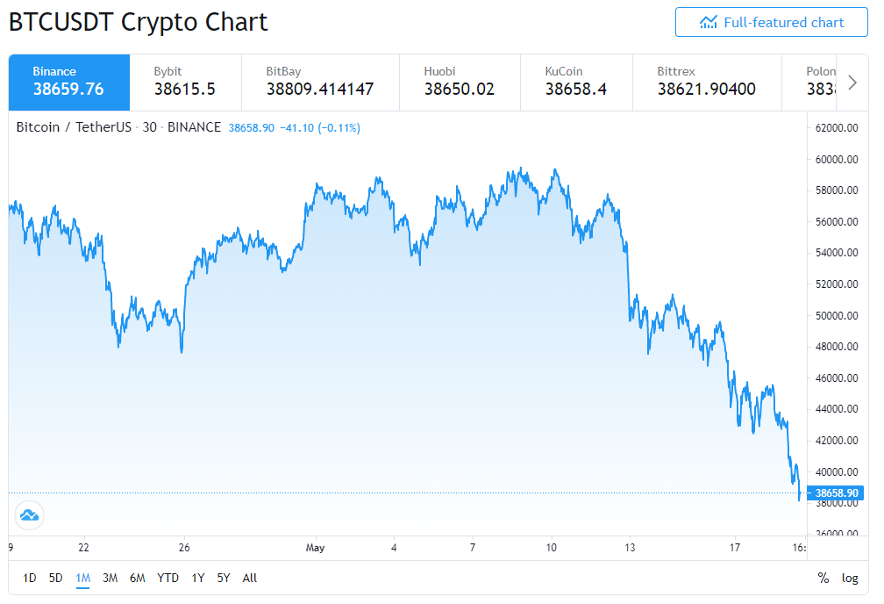884x604 pixels.
Task: Show the All time range
Action: tap(250, 578)
